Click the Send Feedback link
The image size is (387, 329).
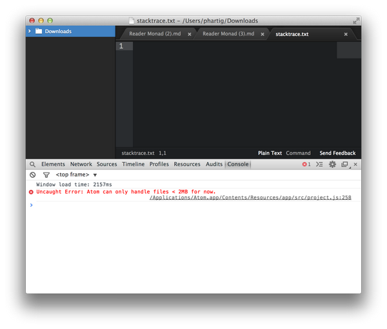click(337, 153)
